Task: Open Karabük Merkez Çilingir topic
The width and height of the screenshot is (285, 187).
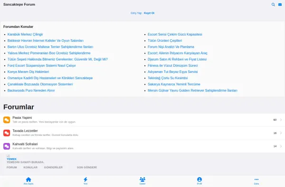Action: 25,35
